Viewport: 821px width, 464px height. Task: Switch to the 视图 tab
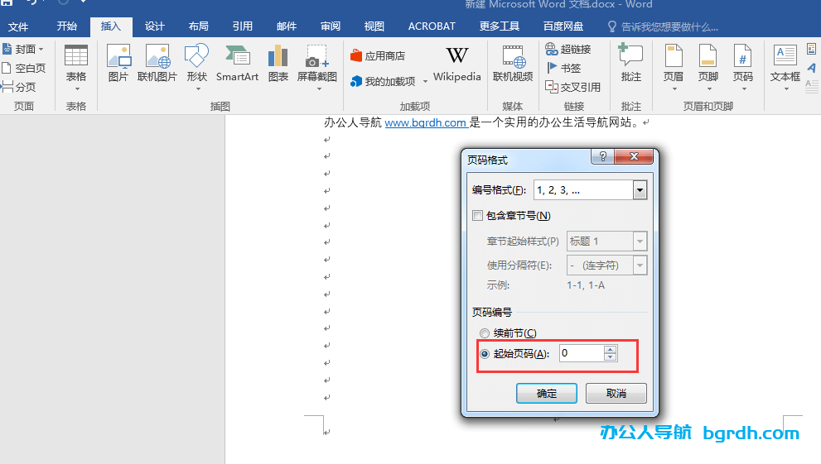point(374,26)
